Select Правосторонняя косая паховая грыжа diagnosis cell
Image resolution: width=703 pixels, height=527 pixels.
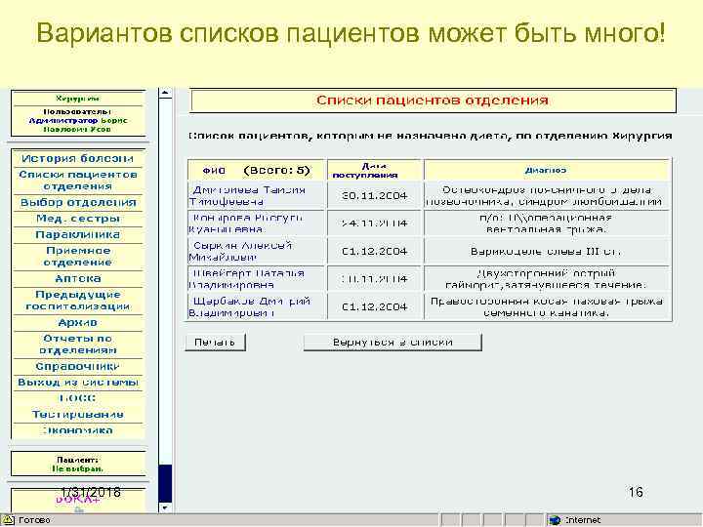click(x=546, y=307)
